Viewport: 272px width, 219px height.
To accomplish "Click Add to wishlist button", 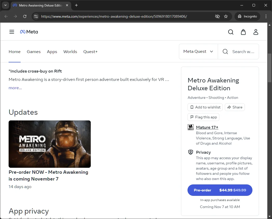I will [x=205, y=107].
